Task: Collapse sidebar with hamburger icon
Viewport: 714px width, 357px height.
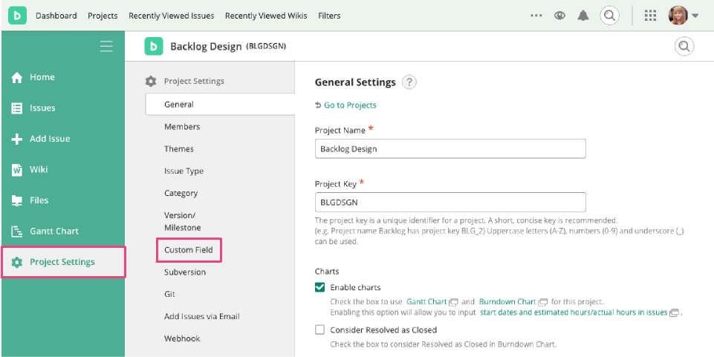Action: pos(106,46)
